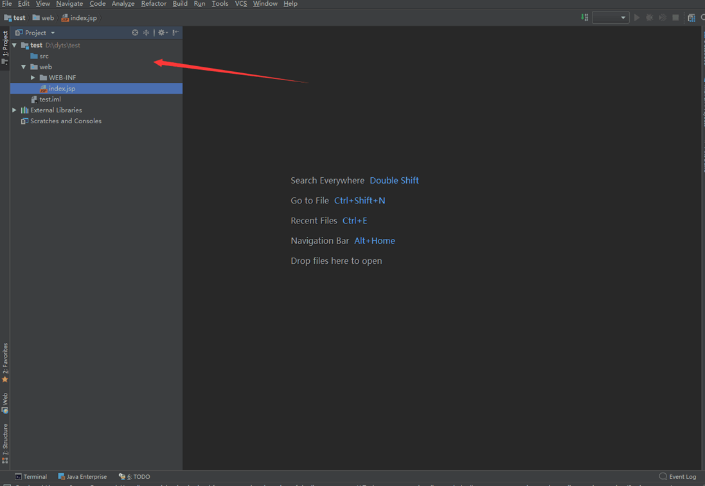This screenshot has height=486, width=705.
Task: Open the Terminal tool window
Action: (x=31, y=476)
